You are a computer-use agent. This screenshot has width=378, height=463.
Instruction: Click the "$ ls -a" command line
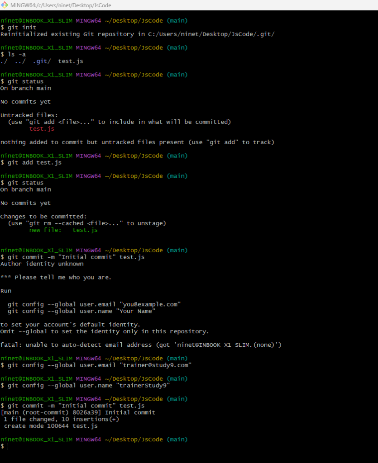point(13,54)
